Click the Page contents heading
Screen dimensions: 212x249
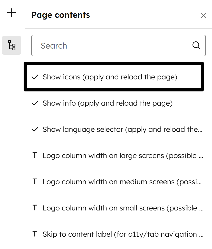[x=61, y=15]
